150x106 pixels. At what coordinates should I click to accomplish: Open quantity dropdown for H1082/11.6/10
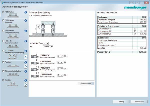click(60, 75)
